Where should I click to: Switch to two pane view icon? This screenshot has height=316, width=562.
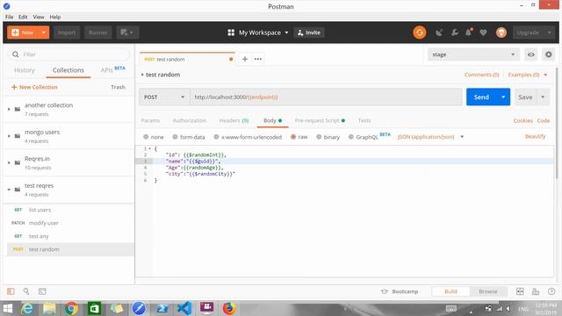tap(520, 291)
